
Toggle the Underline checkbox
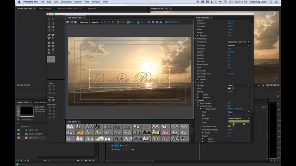coord(228,77)
